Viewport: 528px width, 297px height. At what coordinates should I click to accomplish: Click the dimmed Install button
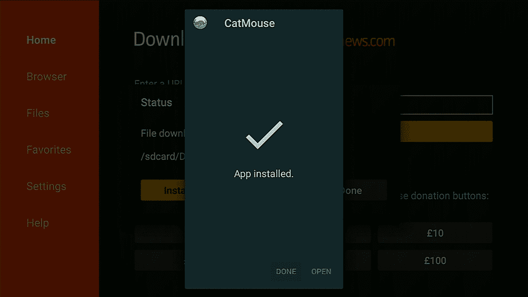pyautogui.click(x=163, y=190)
